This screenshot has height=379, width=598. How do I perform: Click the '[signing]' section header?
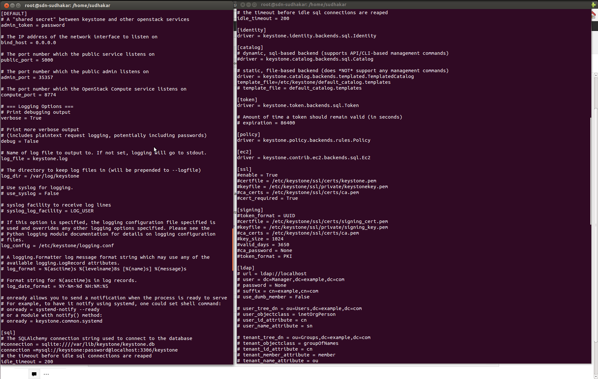[250, 210]
